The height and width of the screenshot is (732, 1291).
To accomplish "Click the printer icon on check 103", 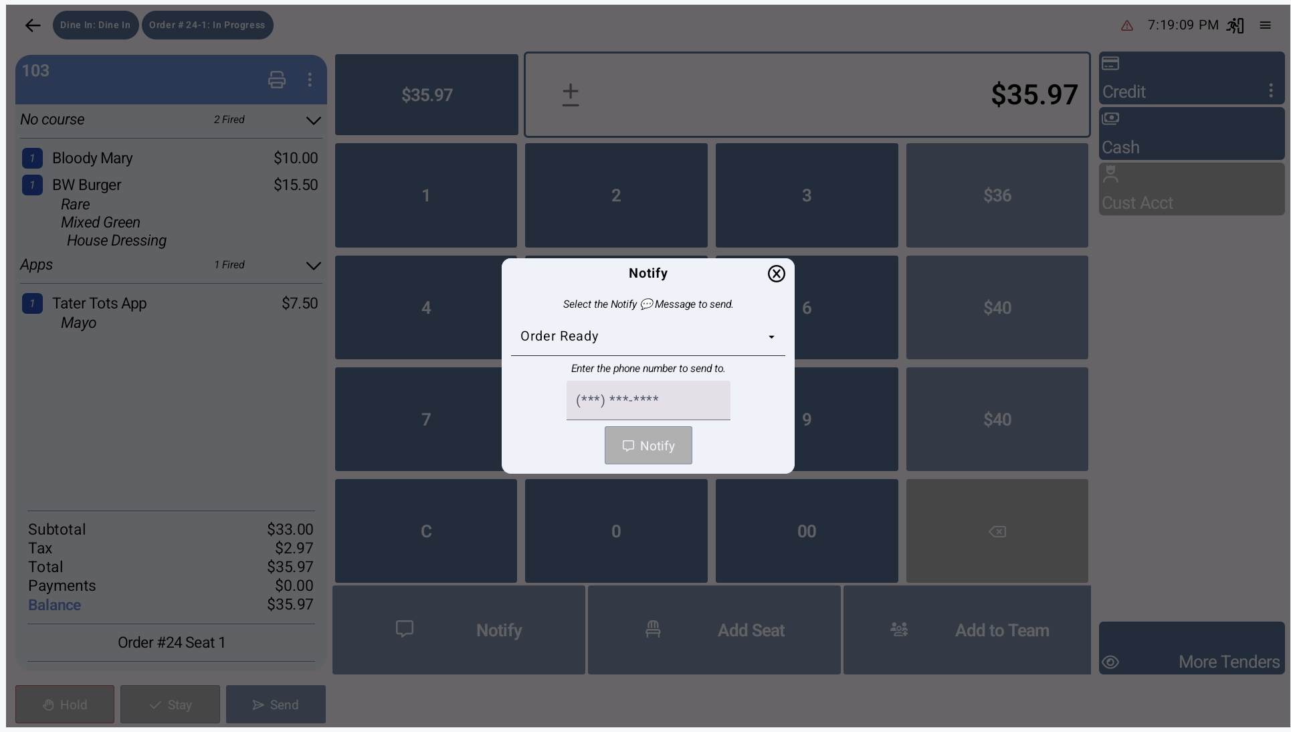I will tap(276, 80).
